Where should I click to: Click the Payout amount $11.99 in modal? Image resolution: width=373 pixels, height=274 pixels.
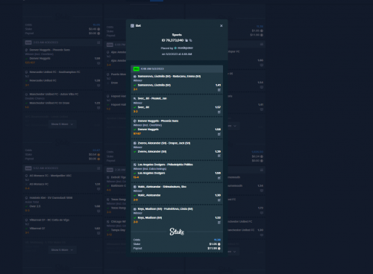click(x=213, y=248)
